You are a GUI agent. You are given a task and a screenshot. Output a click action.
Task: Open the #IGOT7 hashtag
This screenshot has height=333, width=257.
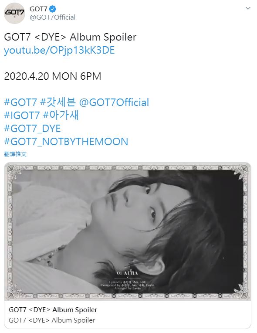(22, 116)
